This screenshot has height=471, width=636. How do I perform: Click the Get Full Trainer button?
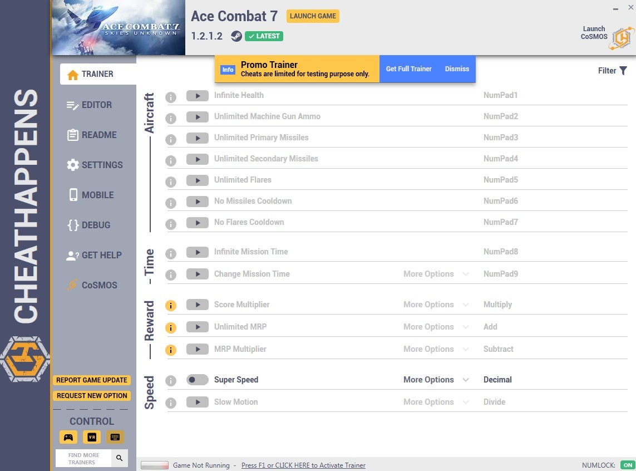click(408, 69)
